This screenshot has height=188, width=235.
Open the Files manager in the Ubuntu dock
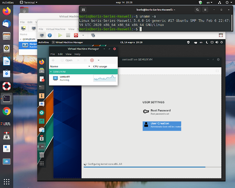[x=7, y=36]
